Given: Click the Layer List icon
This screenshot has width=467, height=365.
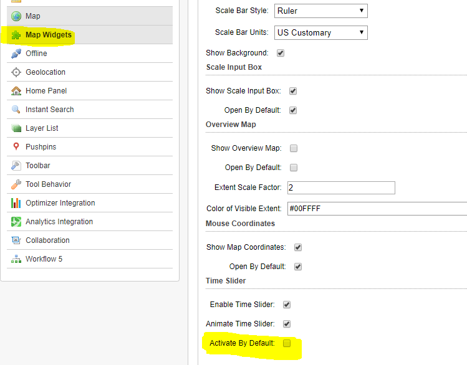Looking at the screenshot, I should pyautogui.click(x=16, y=128).
